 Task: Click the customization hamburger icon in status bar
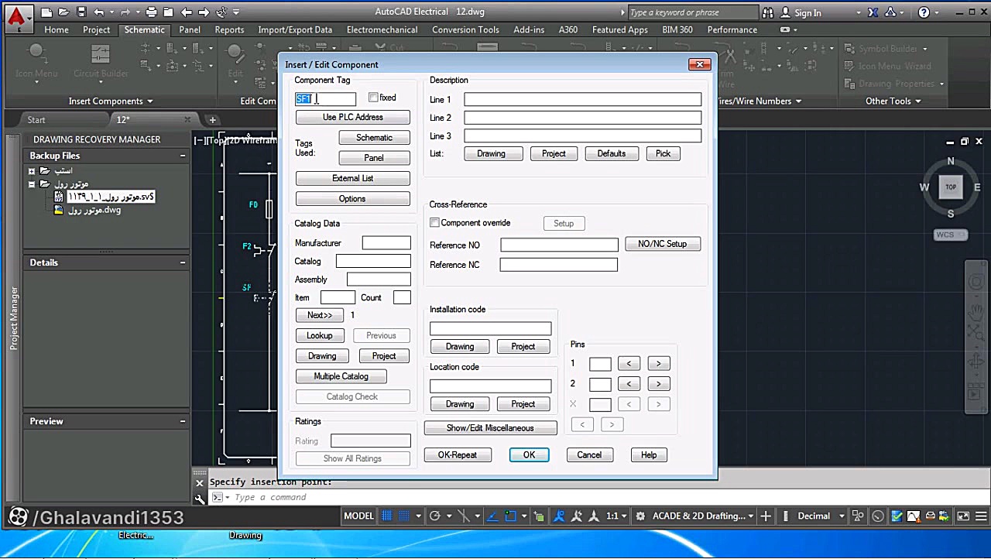980,516
